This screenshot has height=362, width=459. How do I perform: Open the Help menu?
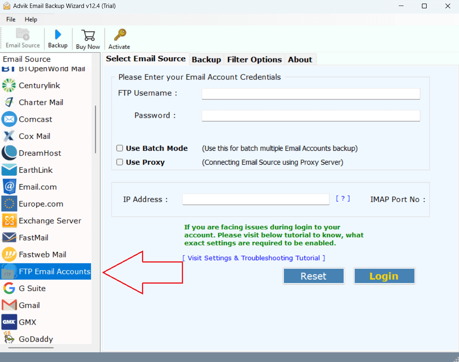(31, 19)
